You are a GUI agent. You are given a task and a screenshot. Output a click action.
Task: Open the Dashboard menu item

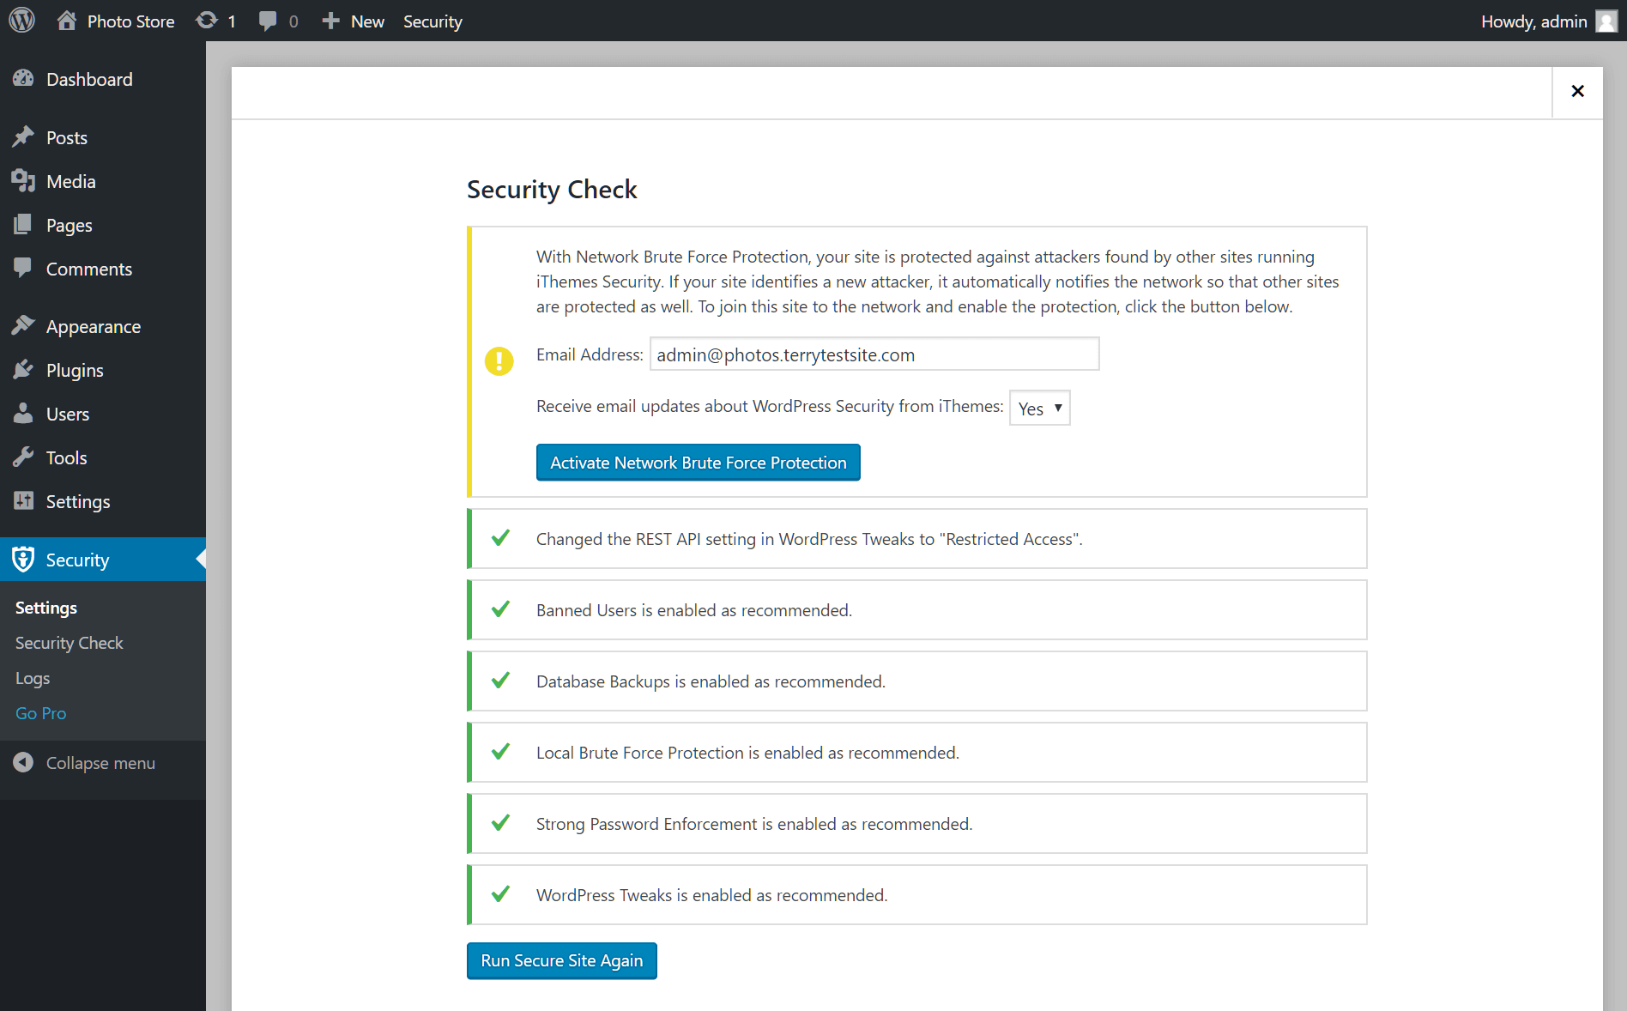pos(89,79)
